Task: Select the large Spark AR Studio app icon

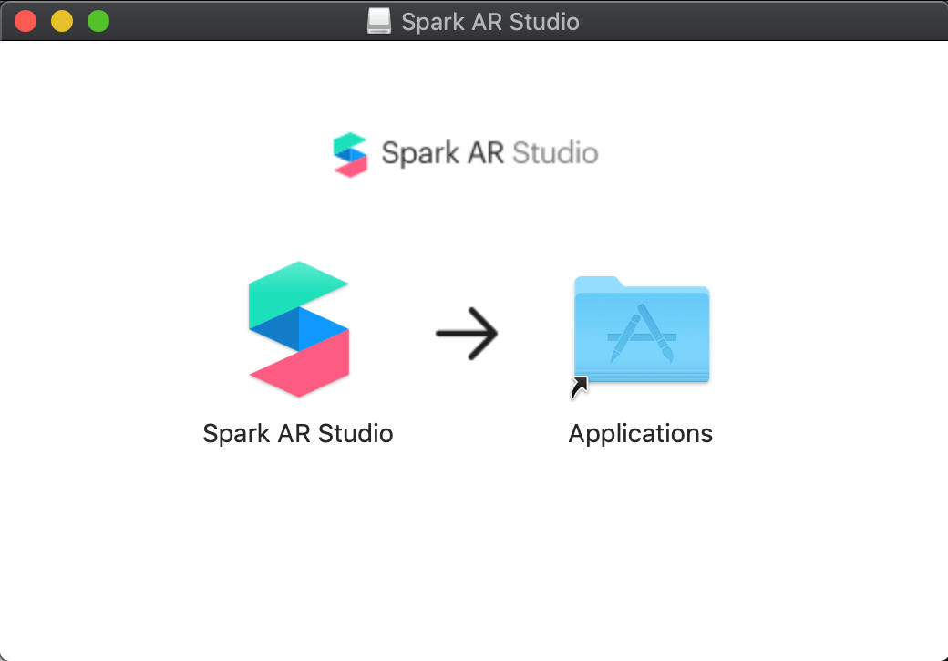Action: click(299, 329)
